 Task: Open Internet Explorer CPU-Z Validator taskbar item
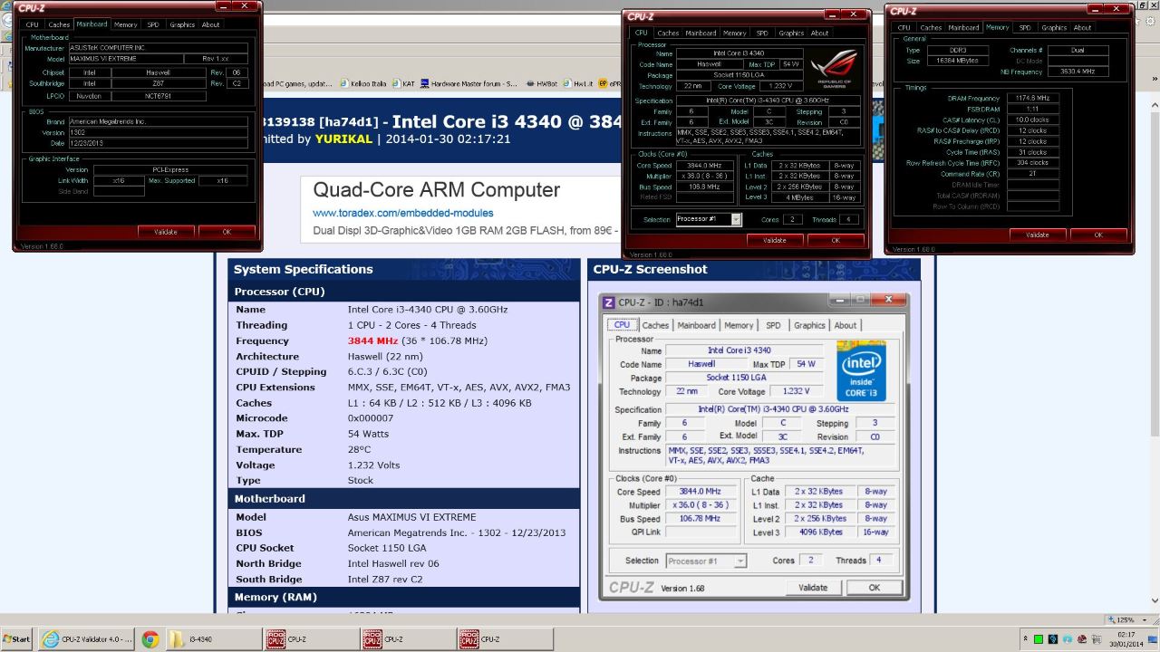tap(87, 639)
